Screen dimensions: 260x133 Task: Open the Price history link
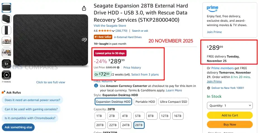click(132, 67)
